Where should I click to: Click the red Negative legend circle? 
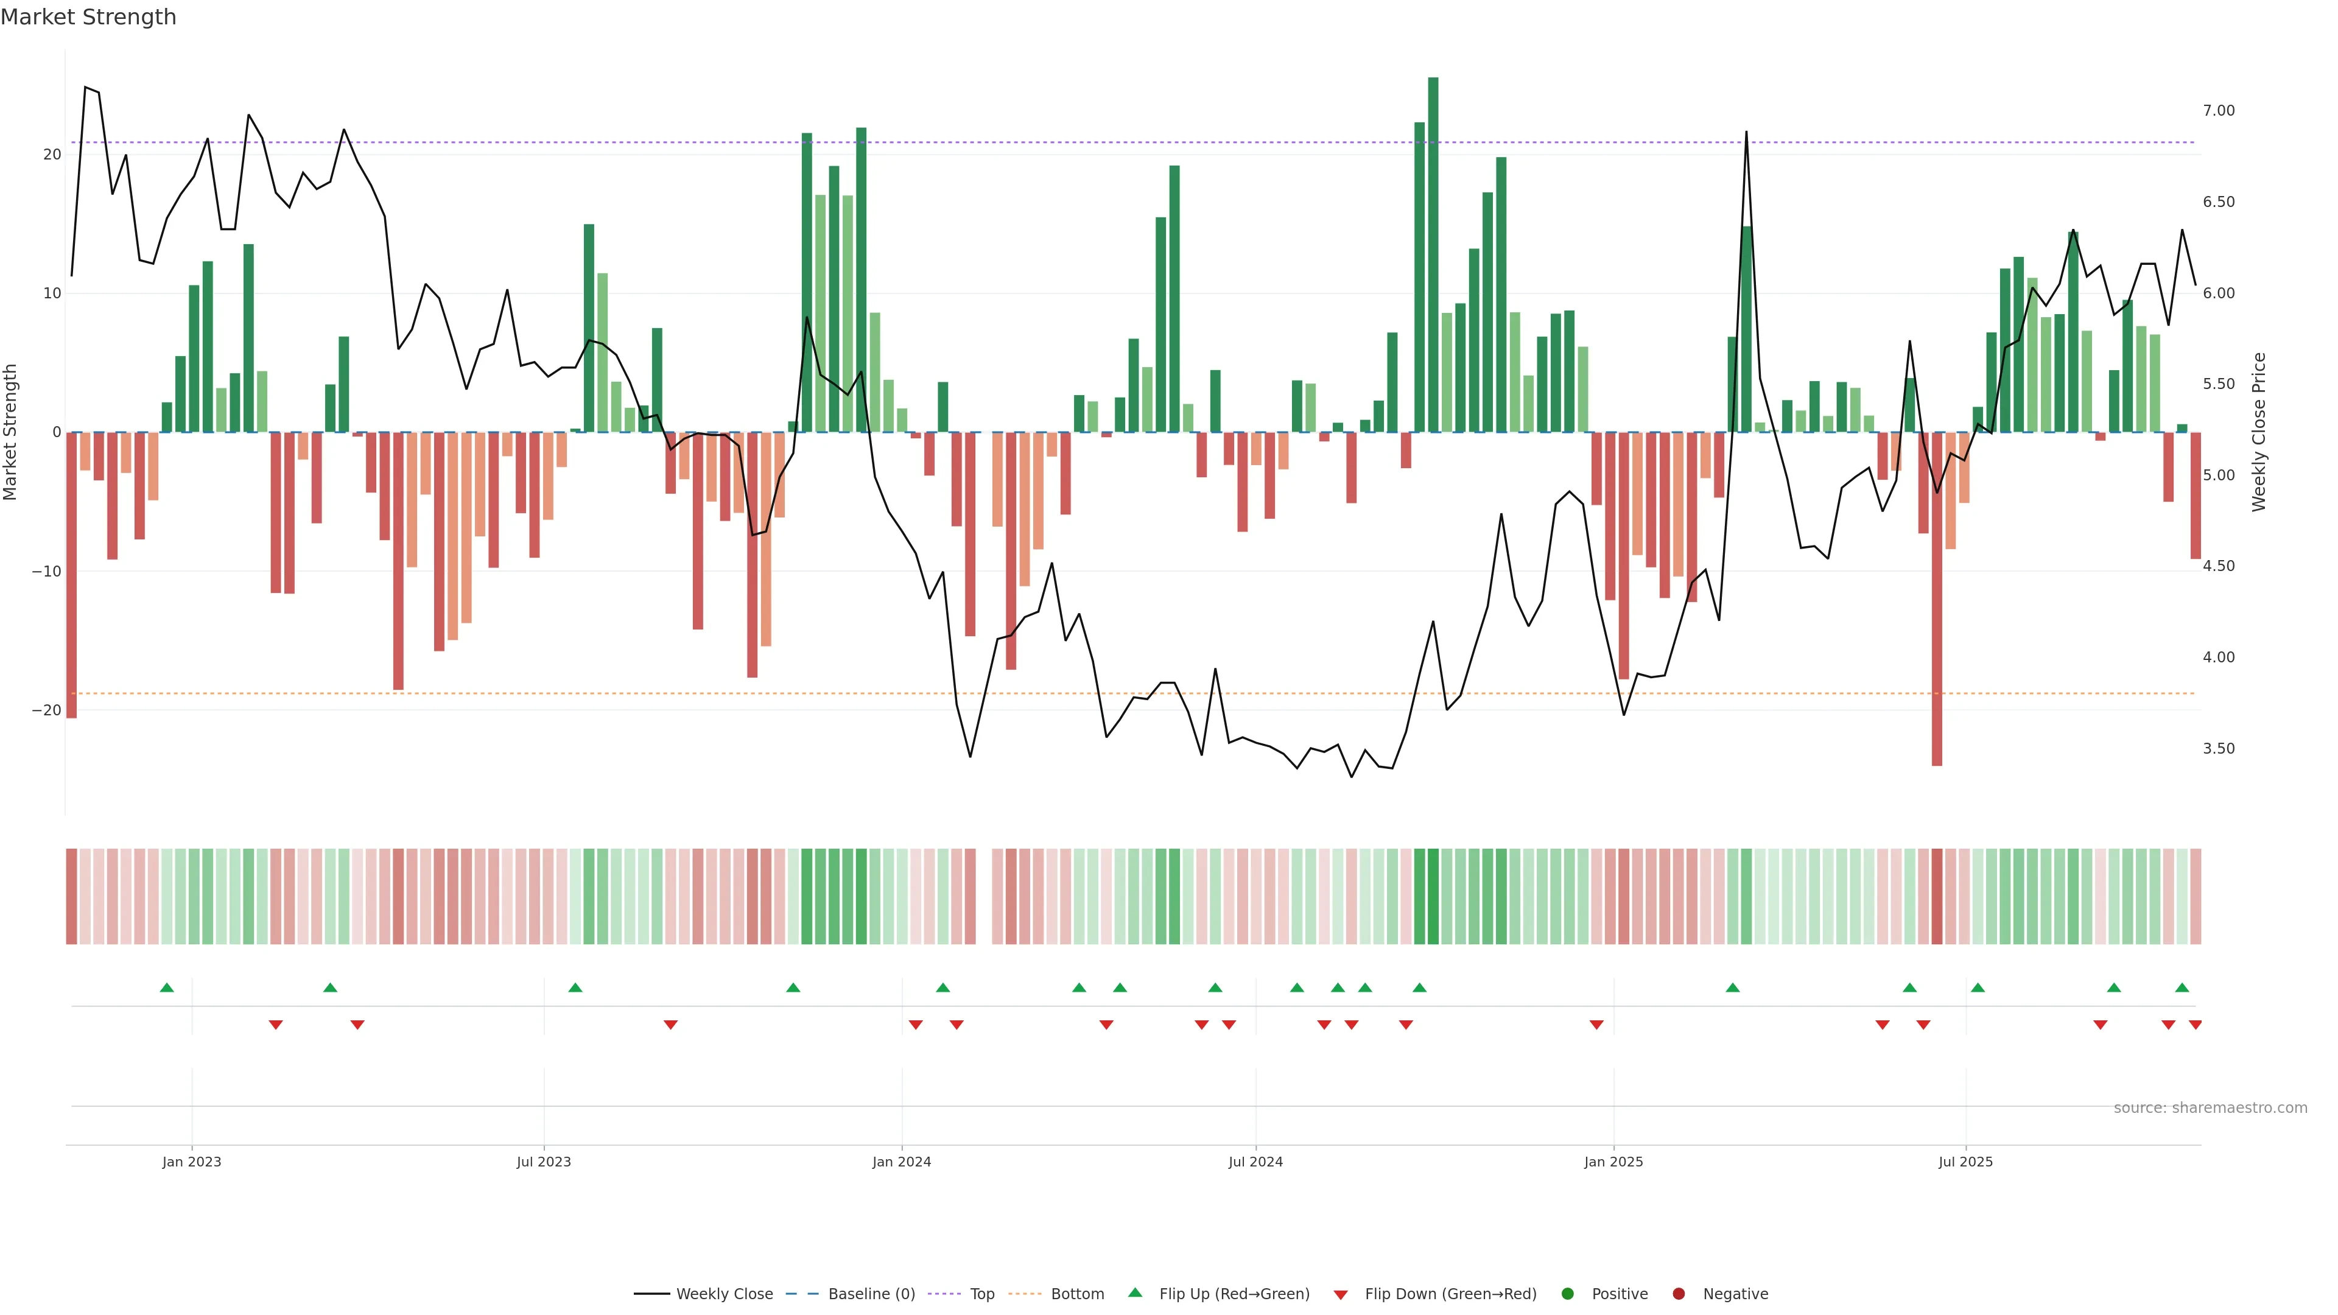1678,1294
